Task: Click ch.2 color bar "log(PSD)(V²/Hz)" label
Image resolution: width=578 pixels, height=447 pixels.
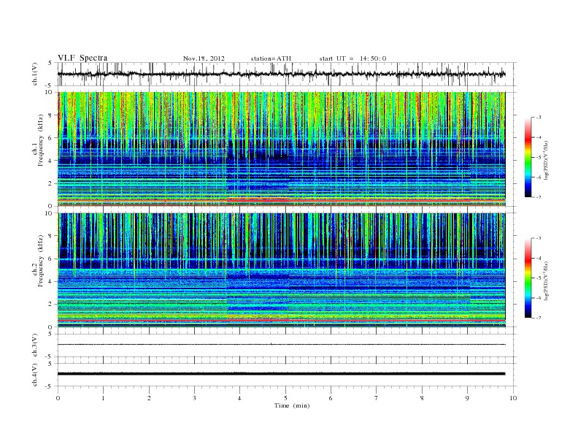Action: [x=547, y=280]
